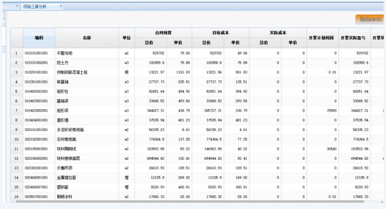
Task: Click the scrollbar's left arrow
Action: point(13,202)
